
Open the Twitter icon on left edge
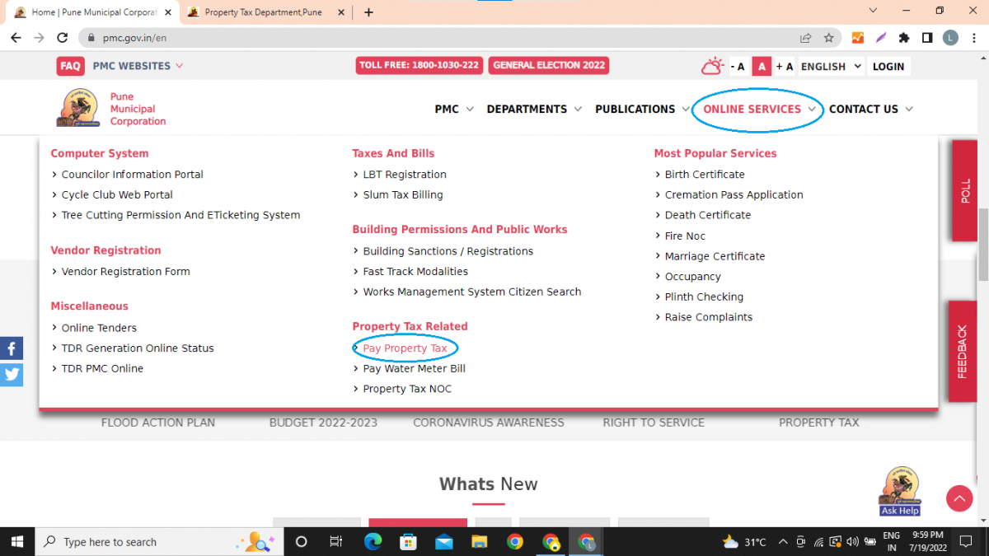pyautogui.click(x=12, y=375)
